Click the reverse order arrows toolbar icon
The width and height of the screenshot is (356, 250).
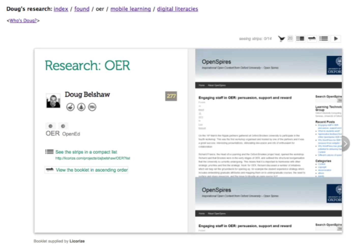pyautogui.click(x=312, y=39)
